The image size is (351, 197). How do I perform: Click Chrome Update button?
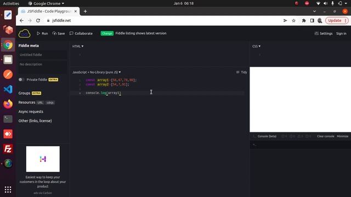337,21
